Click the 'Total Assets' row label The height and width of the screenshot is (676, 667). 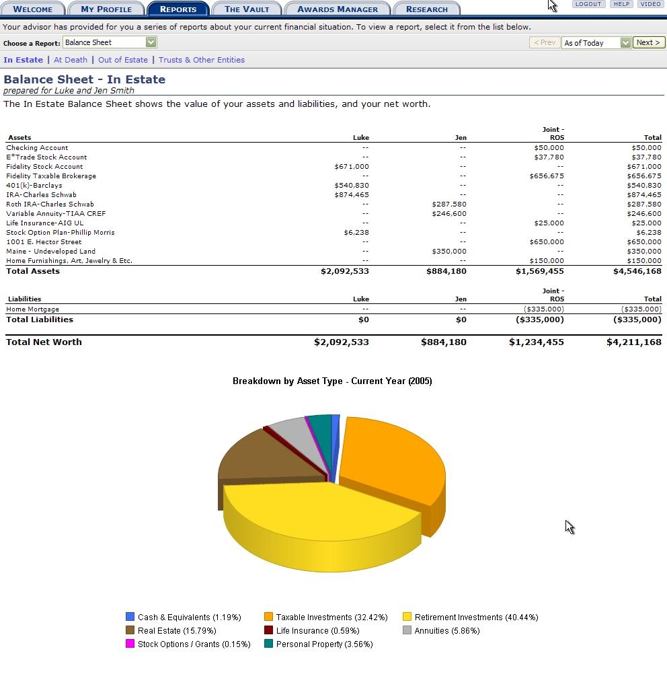(33, 271)
